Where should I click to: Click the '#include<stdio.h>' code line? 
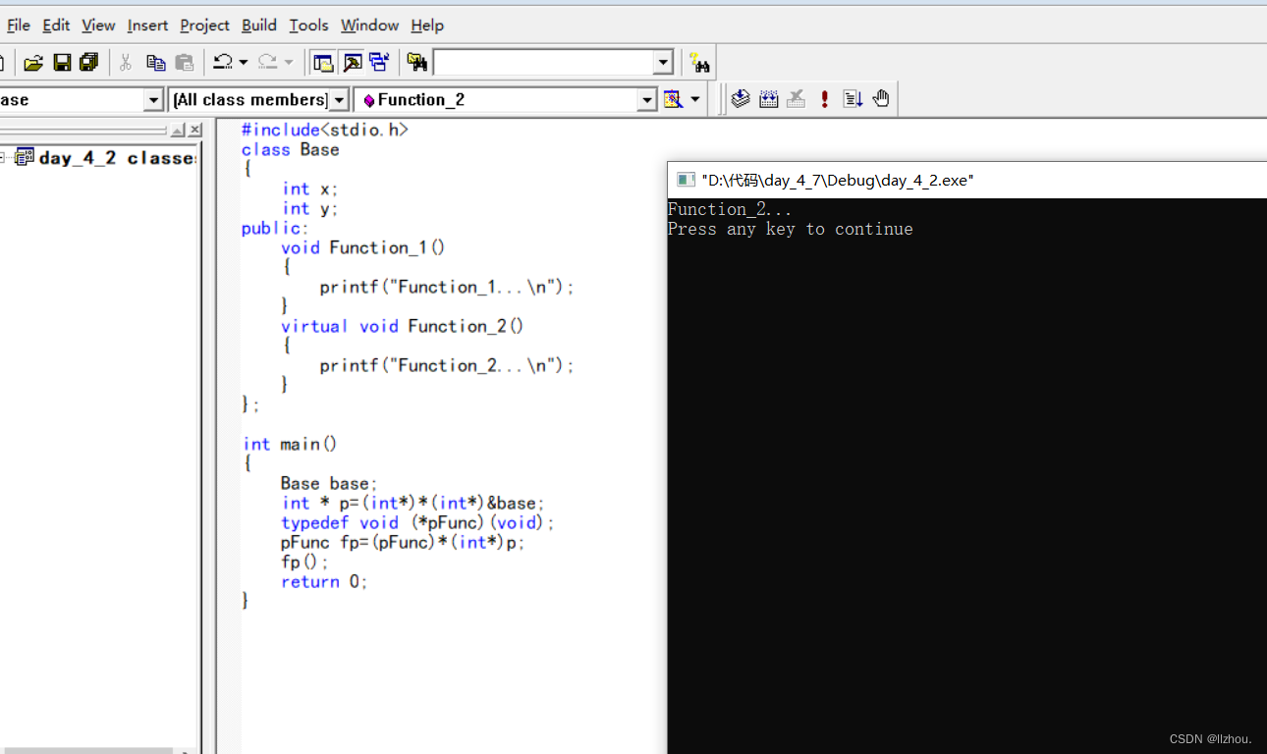[x=324, y=130]
